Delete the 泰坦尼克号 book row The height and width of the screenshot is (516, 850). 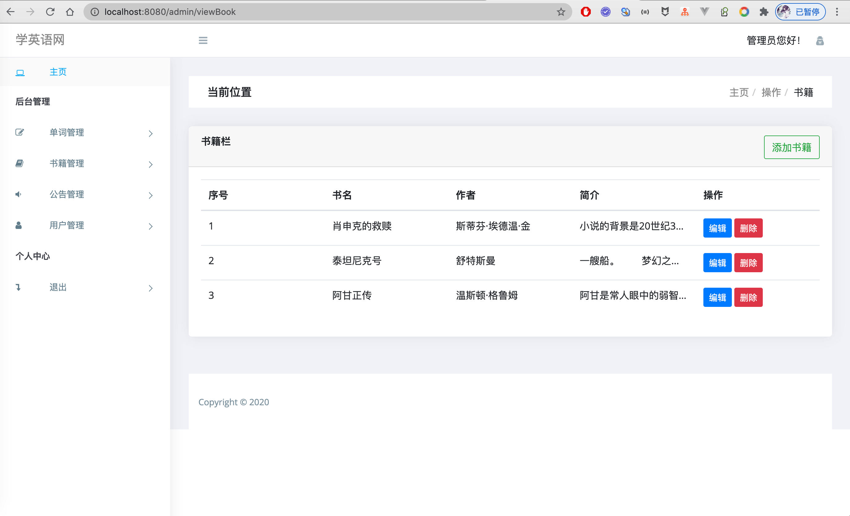pos(748,263)
